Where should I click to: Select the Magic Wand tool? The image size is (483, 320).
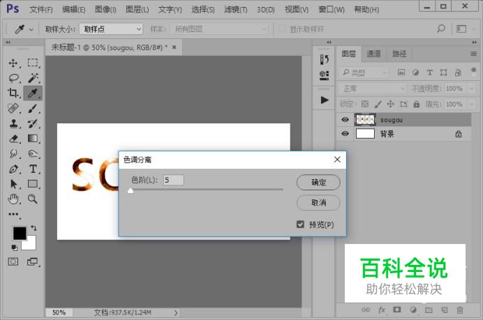(x=33, y=78)
